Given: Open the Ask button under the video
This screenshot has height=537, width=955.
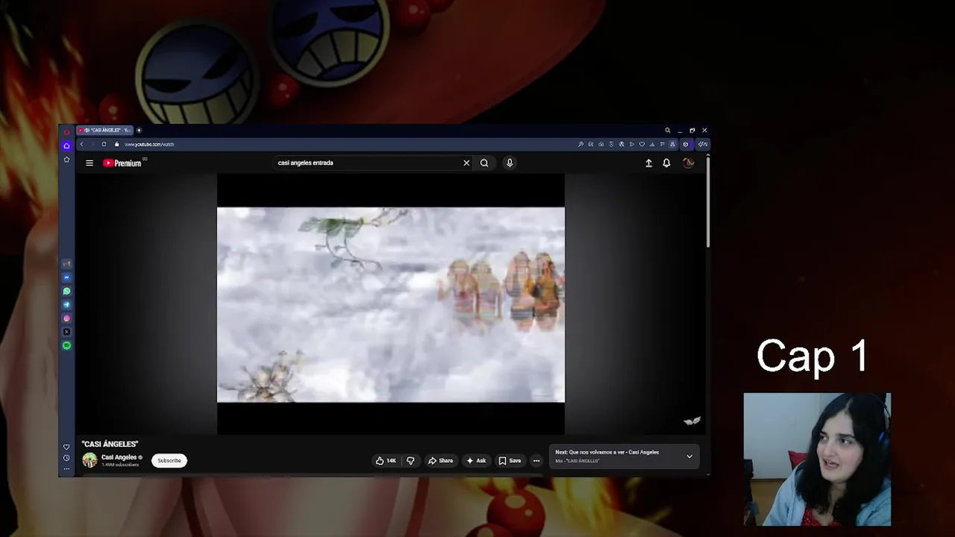Looking at the screenshot, I should point(476,460).
